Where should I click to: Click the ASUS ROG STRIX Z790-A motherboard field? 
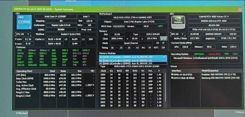click(133, 18)
